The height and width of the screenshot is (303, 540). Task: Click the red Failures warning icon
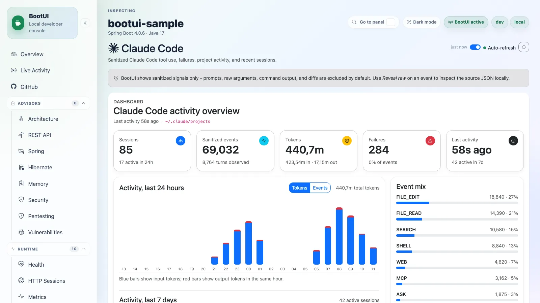430,141
